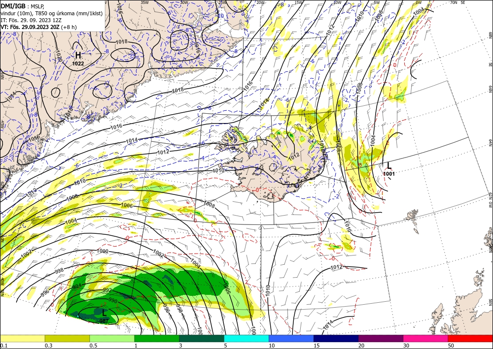
Task: Click the navy 15–20 legend swatch
Action: pyautogui.click(x=336, y=339)
